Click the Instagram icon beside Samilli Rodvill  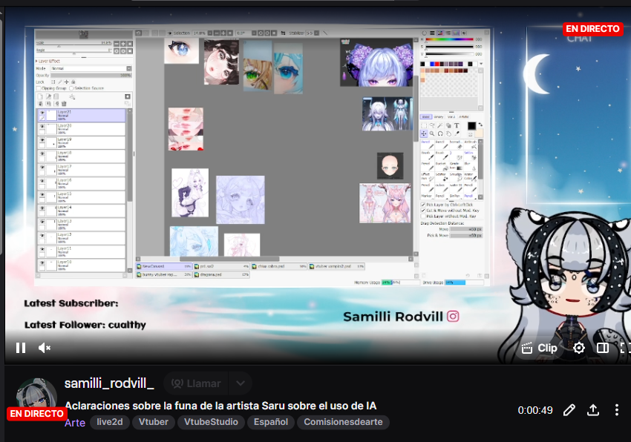click(453, 317)
